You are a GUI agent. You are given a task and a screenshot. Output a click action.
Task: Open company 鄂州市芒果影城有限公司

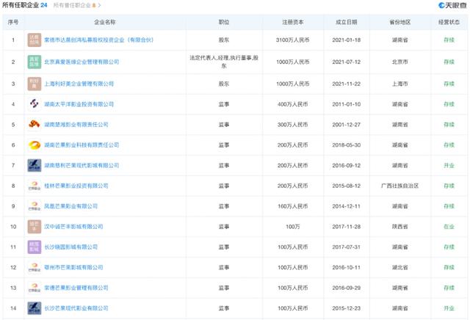point(73,267)
